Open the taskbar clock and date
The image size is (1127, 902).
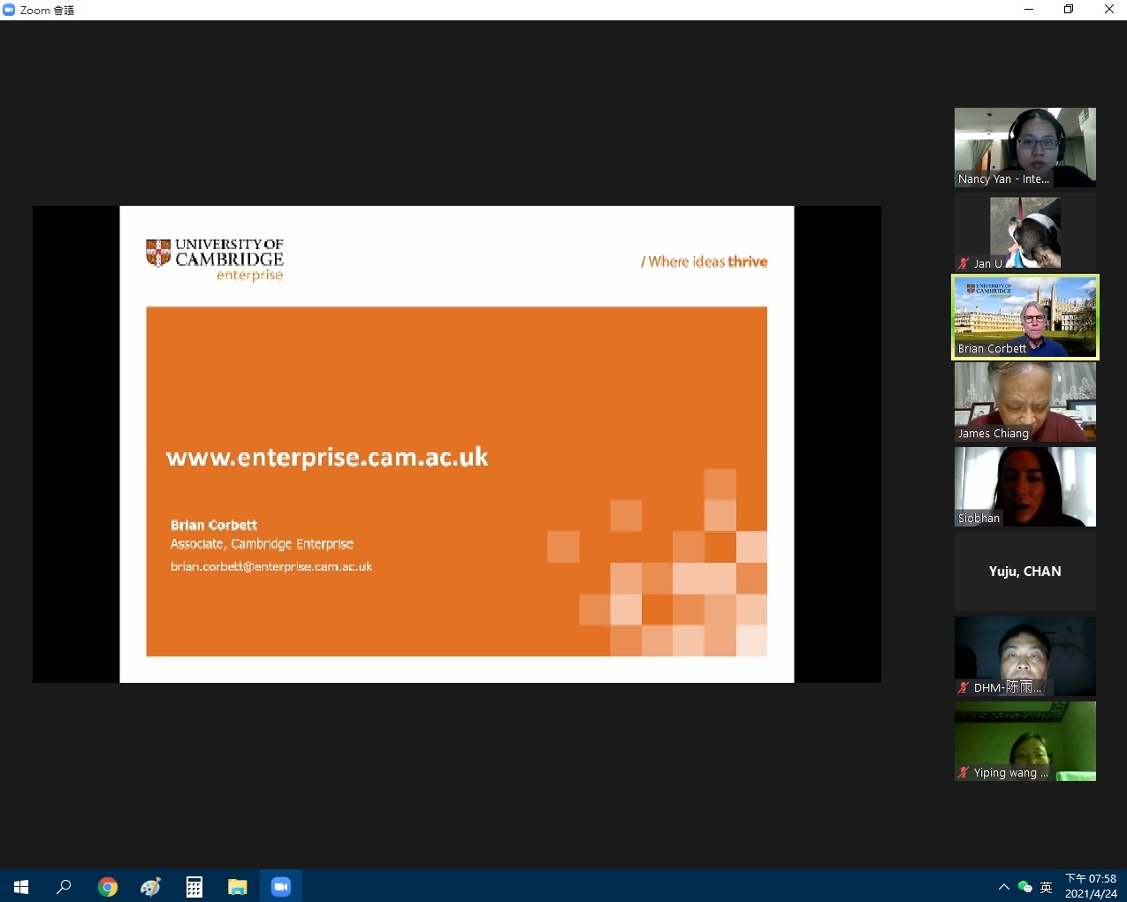(1091, 886)
